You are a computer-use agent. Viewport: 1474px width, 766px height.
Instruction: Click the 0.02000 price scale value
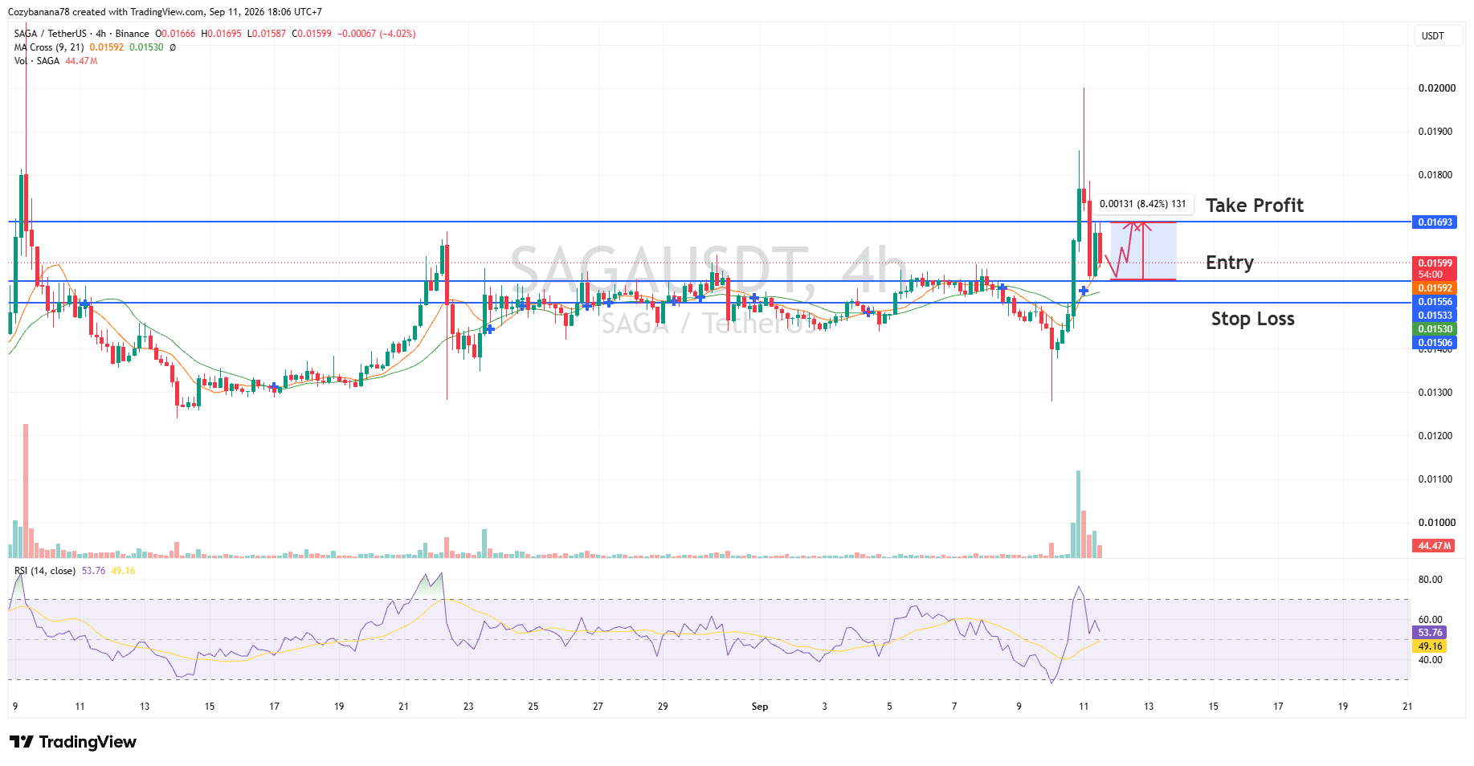tap(1436, 88)
